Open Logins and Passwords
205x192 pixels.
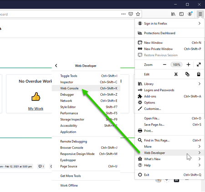[x=169, y=90]
